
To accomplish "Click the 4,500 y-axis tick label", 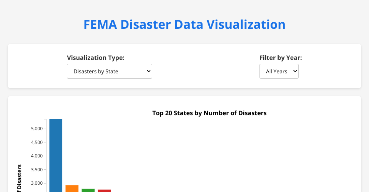I will (x=37, y=142).
